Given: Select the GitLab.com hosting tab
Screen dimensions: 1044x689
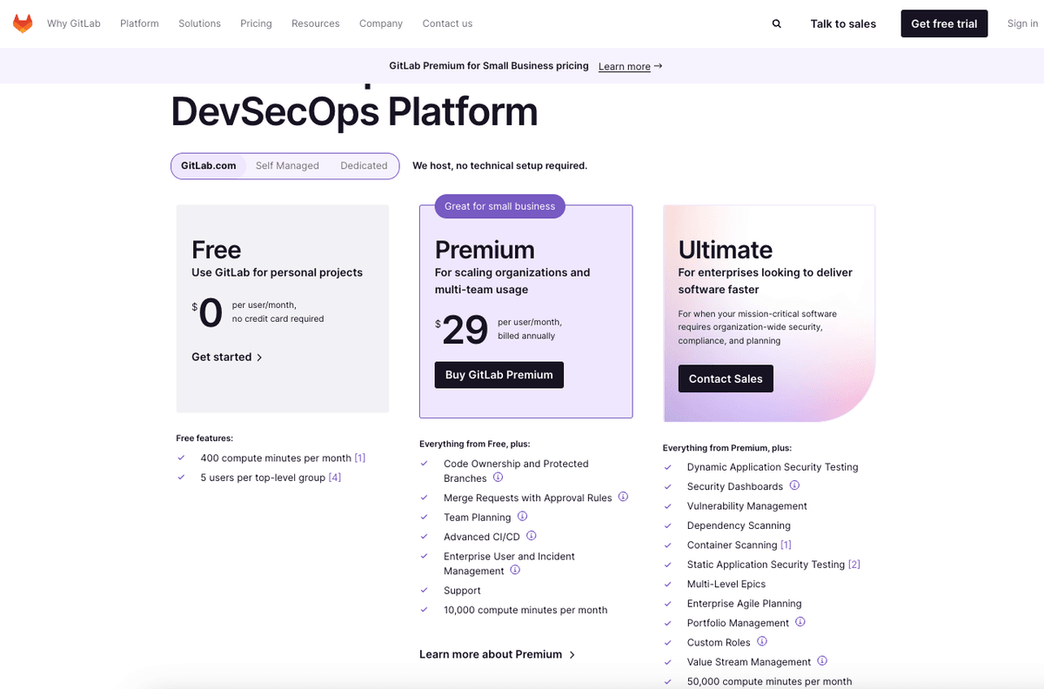Looking at the screenshot, I should [209, 165].
